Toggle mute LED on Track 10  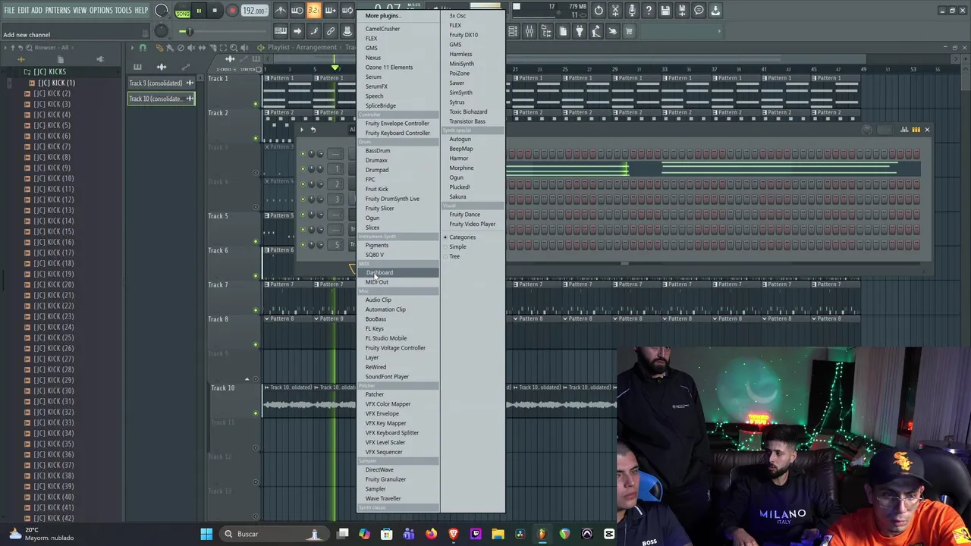click(x=256, y=413)
